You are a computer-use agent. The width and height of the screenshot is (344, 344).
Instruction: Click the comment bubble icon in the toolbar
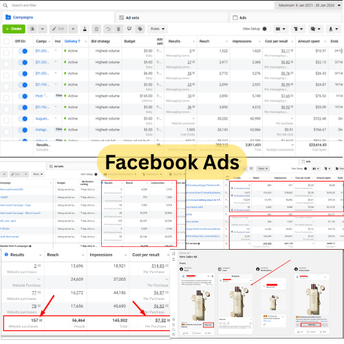coord(129,29)
